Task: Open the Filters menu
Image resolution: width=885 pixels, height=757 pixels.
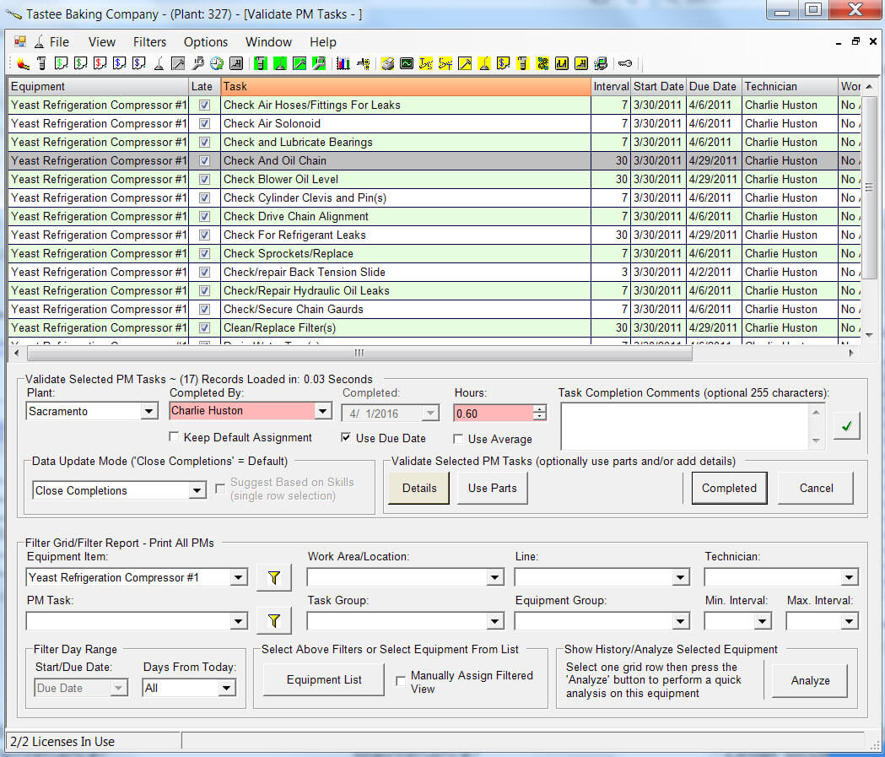Action: click(149, 41)
